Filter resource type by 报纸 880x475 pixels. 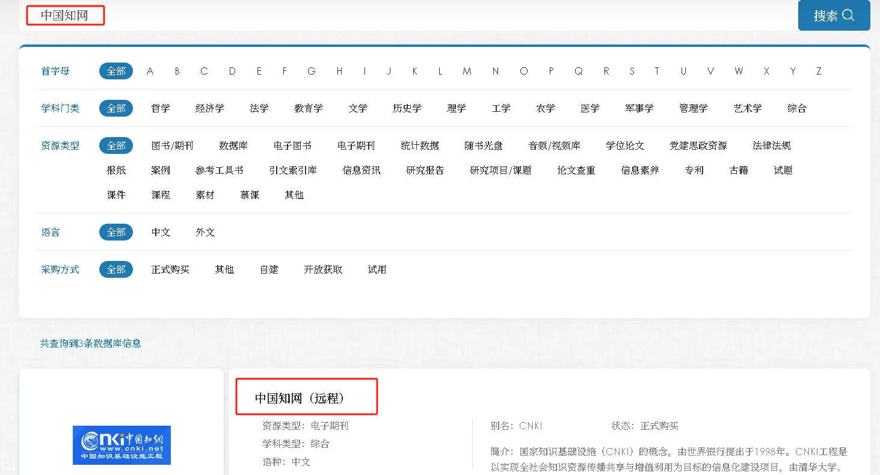click(x=116, y=170)
